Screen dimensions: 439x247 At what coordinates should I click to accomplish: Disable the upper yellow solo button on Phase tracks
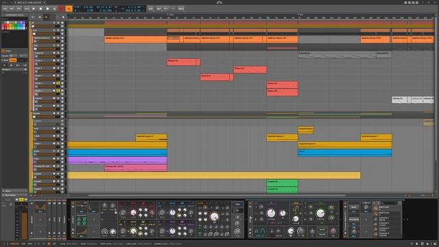(58, 83)
